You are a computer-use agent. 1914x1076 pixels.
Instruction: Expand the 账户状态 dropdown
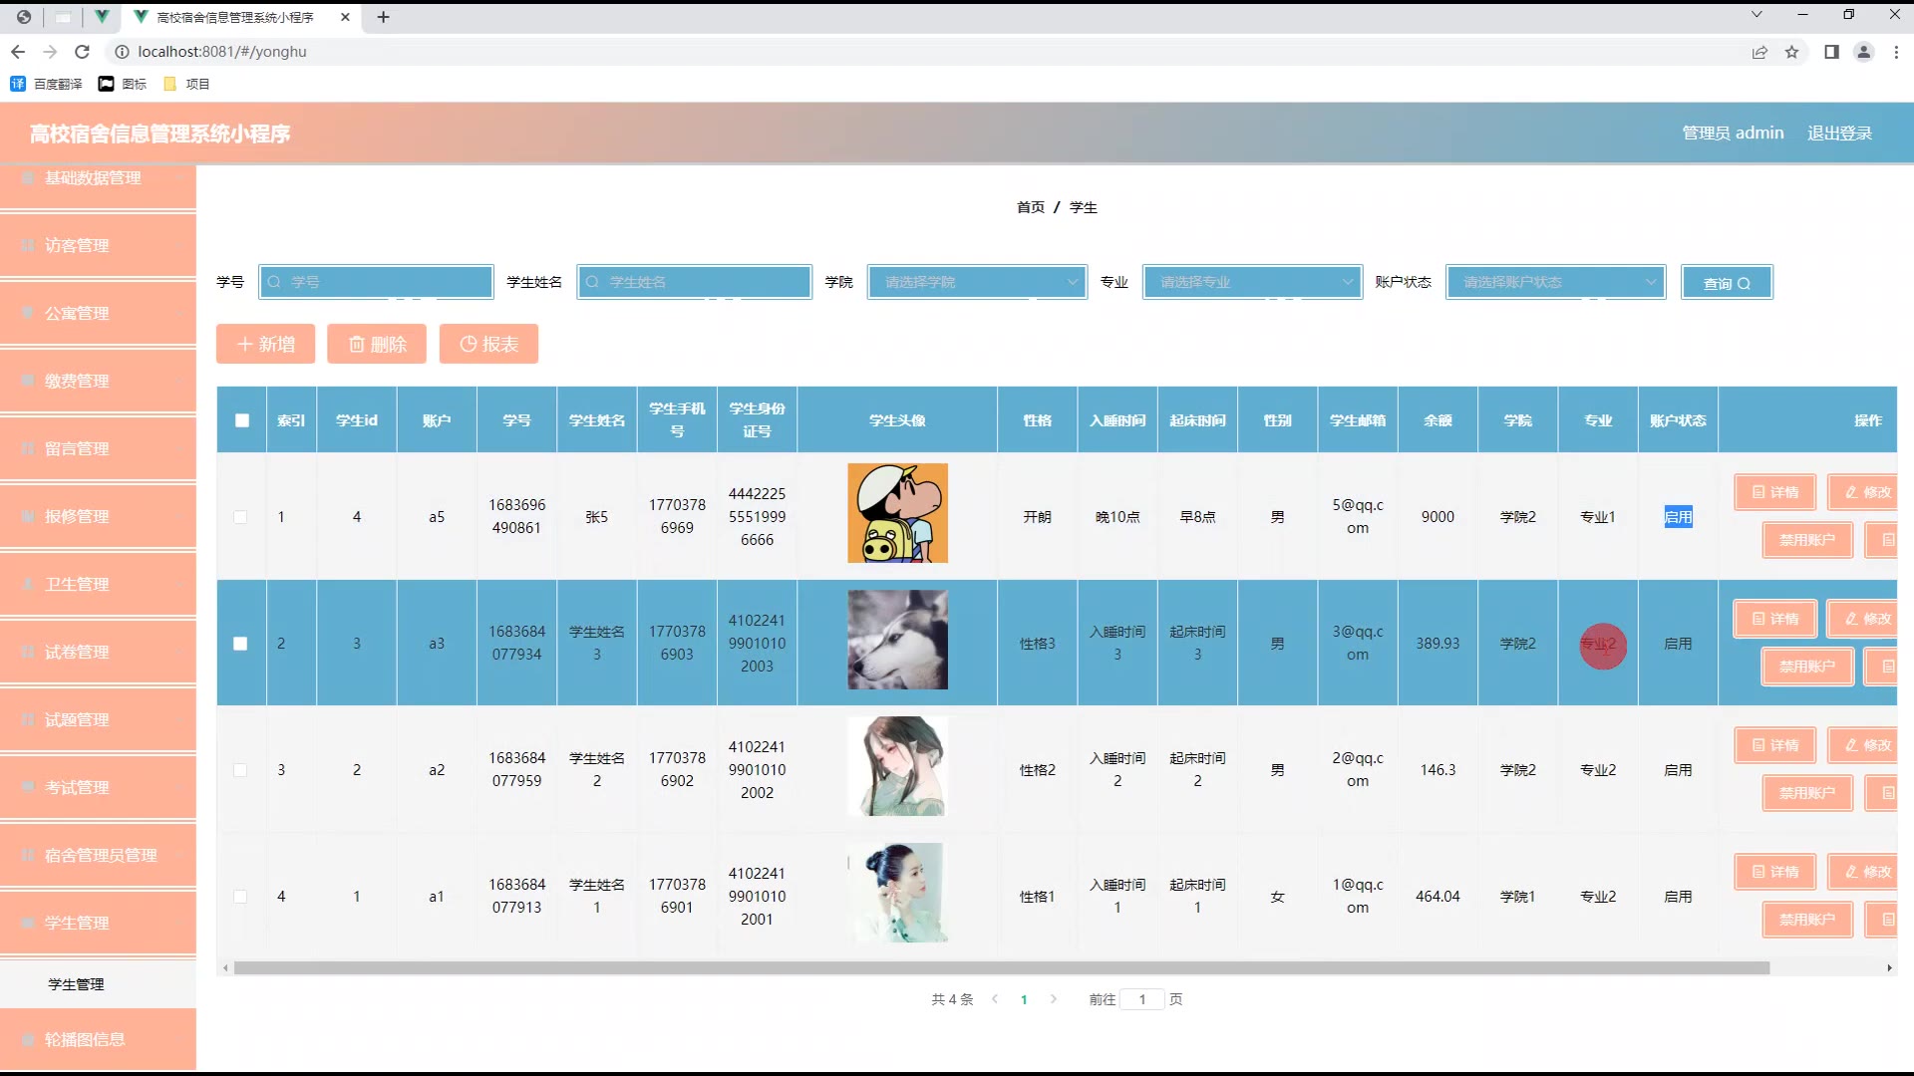click(1555, 282)
